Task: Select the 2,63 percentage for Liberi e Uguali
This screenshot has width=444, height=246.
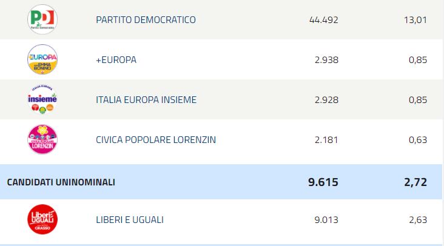Action: click(418, 220)
